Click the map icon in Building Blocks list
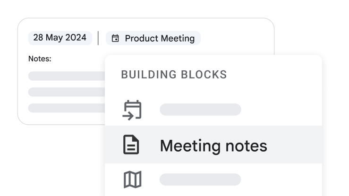Image resolution: width=349 pixels, height=196 pixels. pos(132,179)
